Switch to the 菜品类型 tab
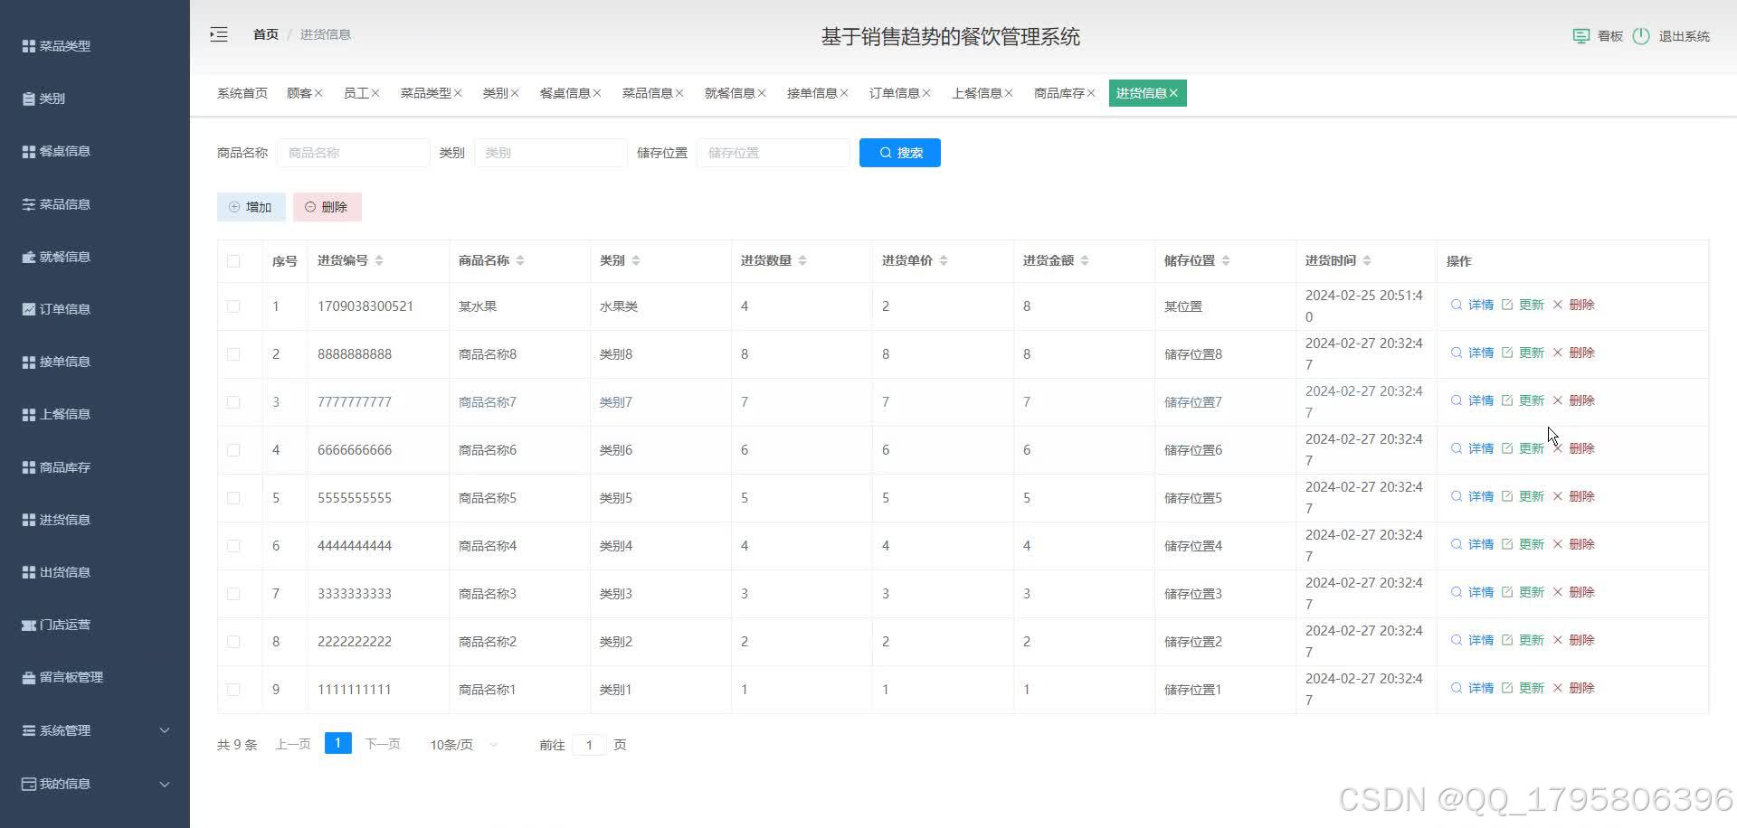The width and height of the screenshot is (1737, 828). click(425, 93)
